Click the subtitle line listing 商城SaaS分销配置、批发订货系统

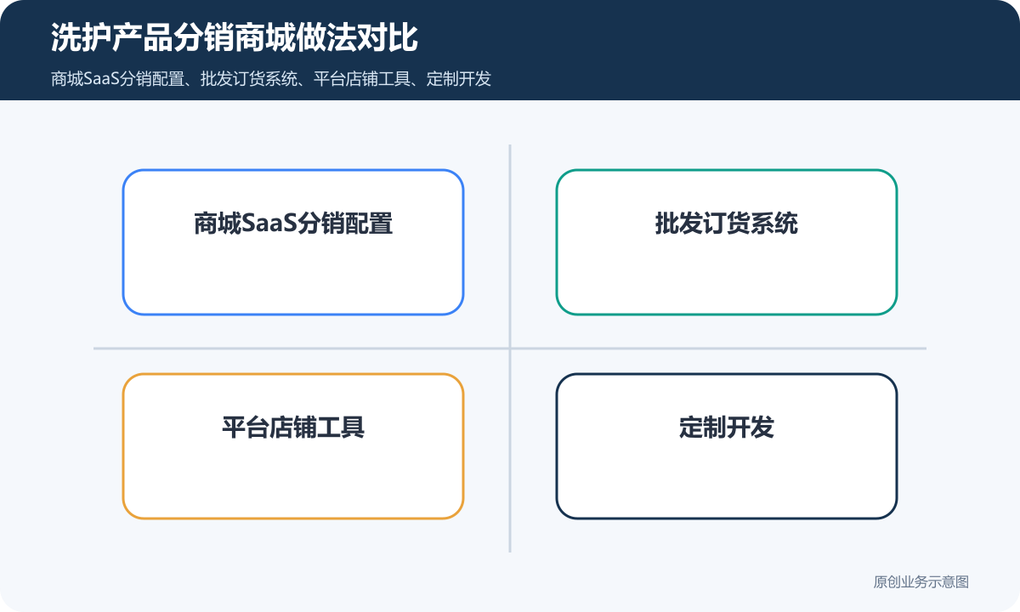pyautogui.click(x=271, y=79)
